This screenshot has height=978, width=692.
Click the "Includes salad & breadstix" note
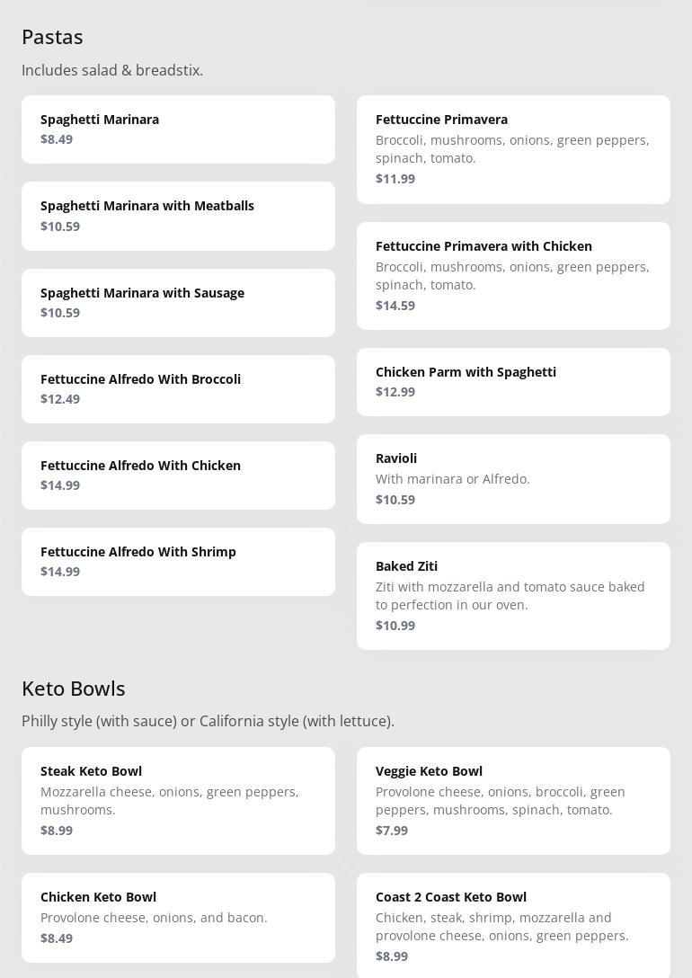pyautogui.click(x=112, y=70)
